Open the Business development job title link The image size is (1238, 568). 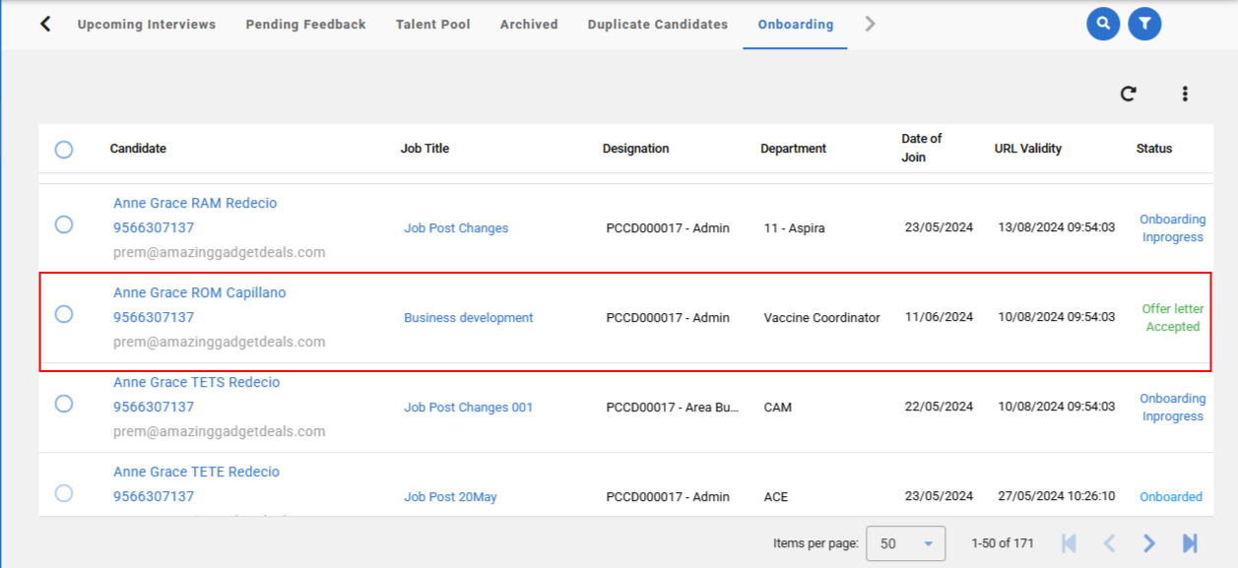point(468,318)
